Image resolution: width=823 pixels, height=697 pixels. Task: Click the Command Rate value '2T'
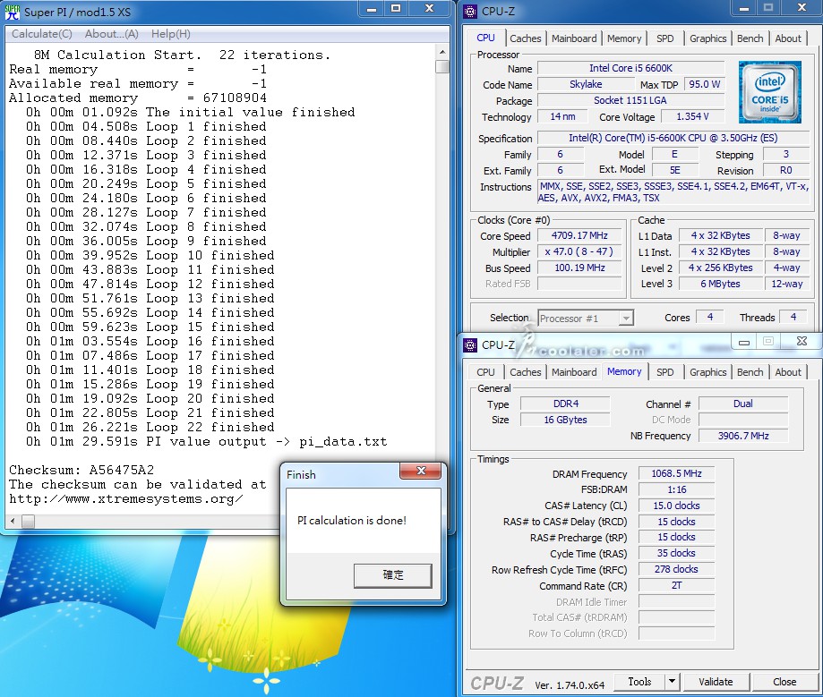pyautogui.click(x=676, y=586)
